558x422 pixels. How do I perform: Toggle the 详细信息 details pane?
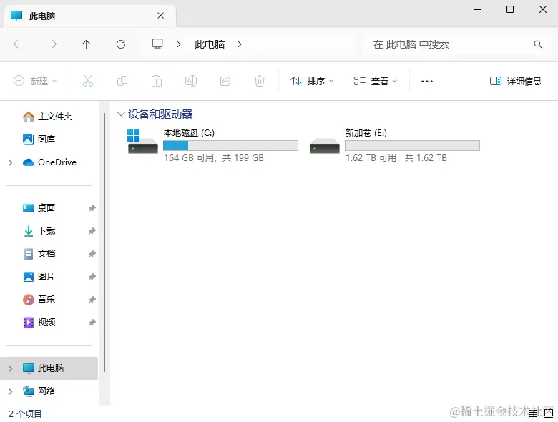tap(516, 81)
